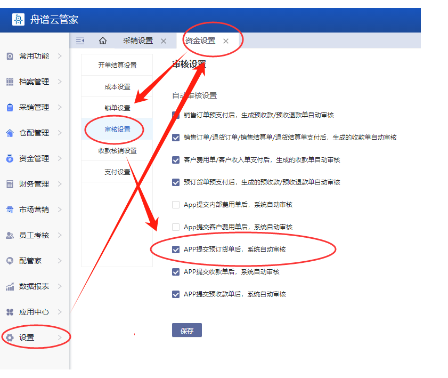Click the 资金管理 money bag icon
This screenshot has width=448, height=378.
pos(10,158)
